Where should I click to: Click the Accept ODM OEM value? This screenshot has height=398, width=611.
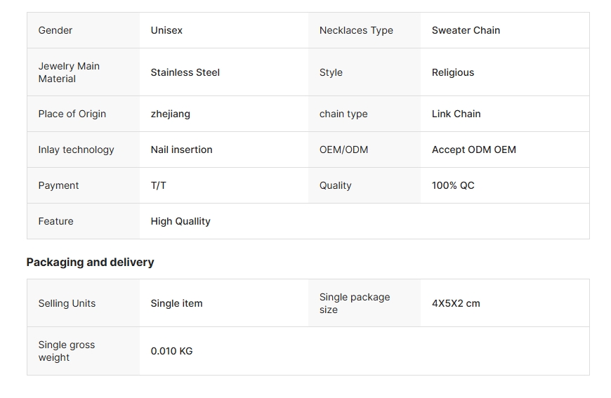tap(474, 150)
